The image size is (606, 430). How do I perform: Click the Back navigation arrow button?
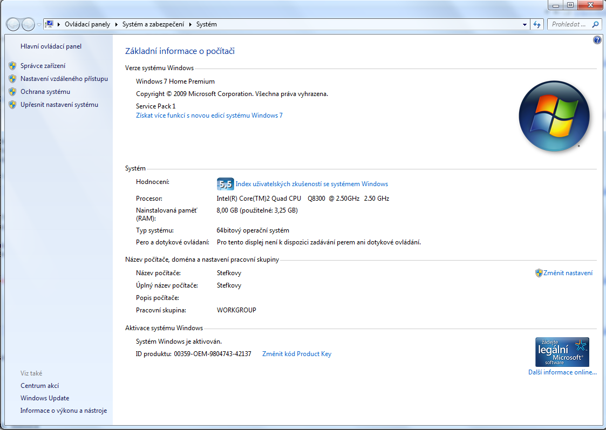[13, 24]
